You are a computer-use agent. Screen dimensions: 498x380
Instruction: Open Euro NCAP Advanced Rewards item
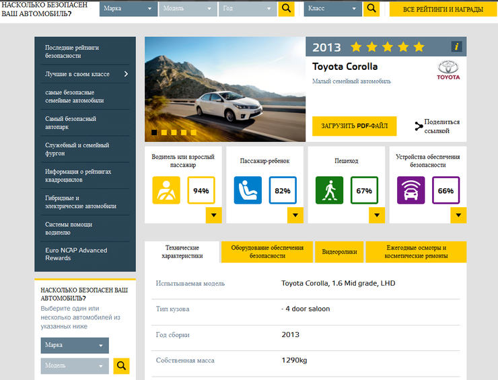coord(76,254)
